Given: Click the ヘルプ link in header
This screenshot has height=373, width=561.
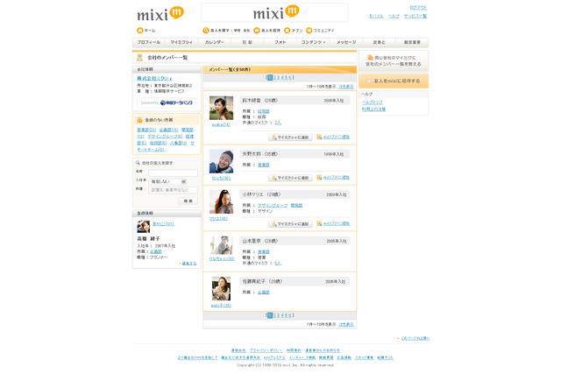Looking at the screenshot, I should coord(394,16).
